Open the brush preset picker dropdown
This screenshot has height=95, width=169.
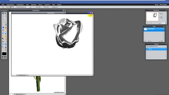[12, 7]
